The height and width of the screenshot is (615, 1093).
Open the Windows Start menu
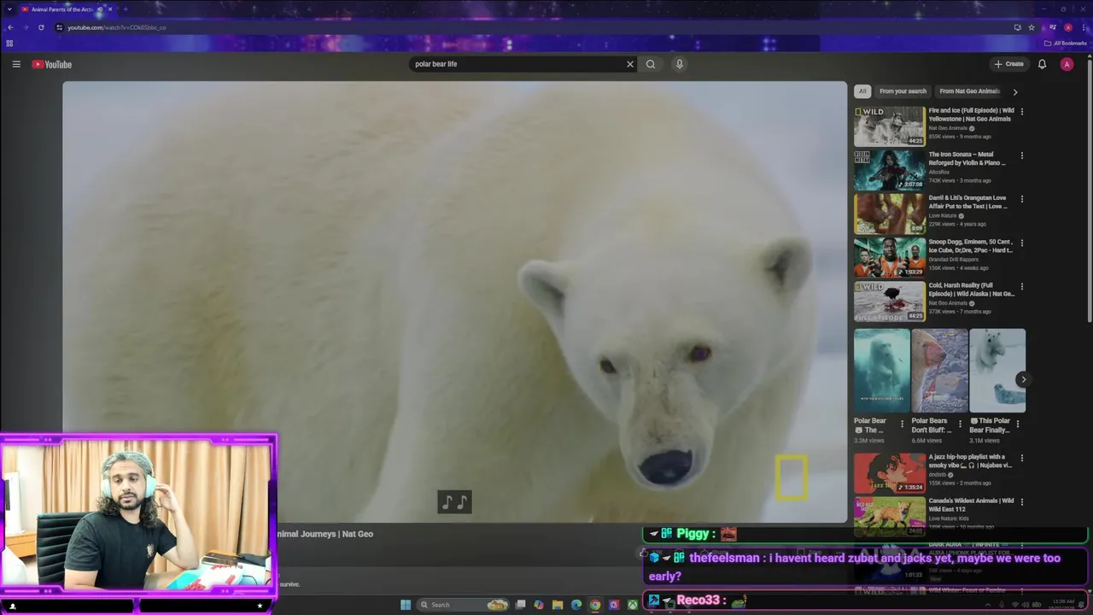(406, 605)
